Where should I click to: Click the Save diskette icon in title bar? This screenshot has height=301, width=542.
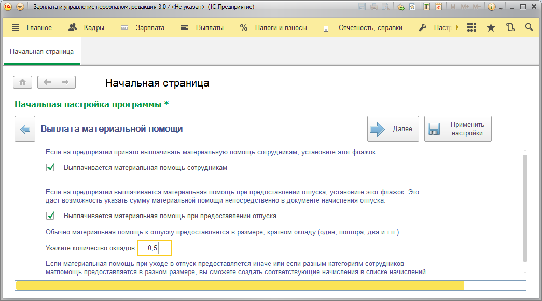(362, 7)
